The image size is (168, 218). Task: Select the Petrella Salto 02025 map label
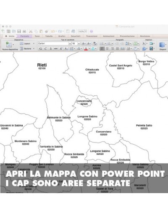click(x=144, y=127)
